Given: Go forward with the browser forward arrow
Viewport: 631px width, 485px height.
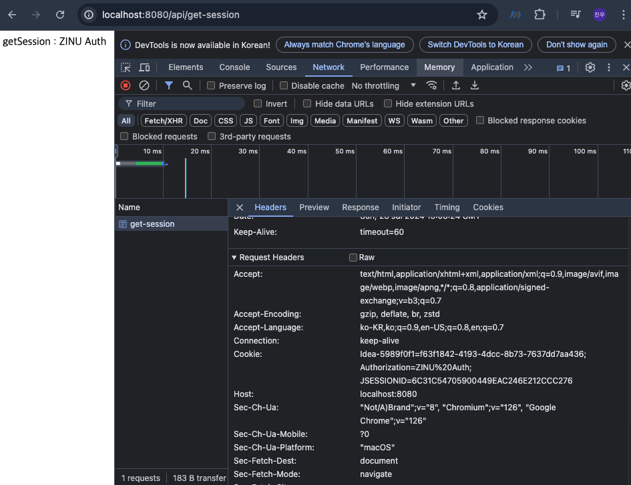Looking at the screenshot, I should click(x=36, y=15).
